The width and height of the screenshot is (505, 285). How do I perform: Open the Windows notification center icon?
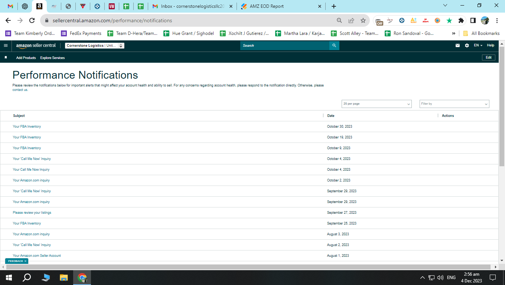493,278
